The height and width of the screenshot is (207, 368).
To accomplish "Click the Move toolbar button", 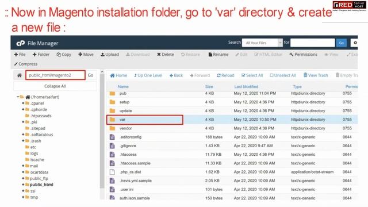I will [86, 55].
